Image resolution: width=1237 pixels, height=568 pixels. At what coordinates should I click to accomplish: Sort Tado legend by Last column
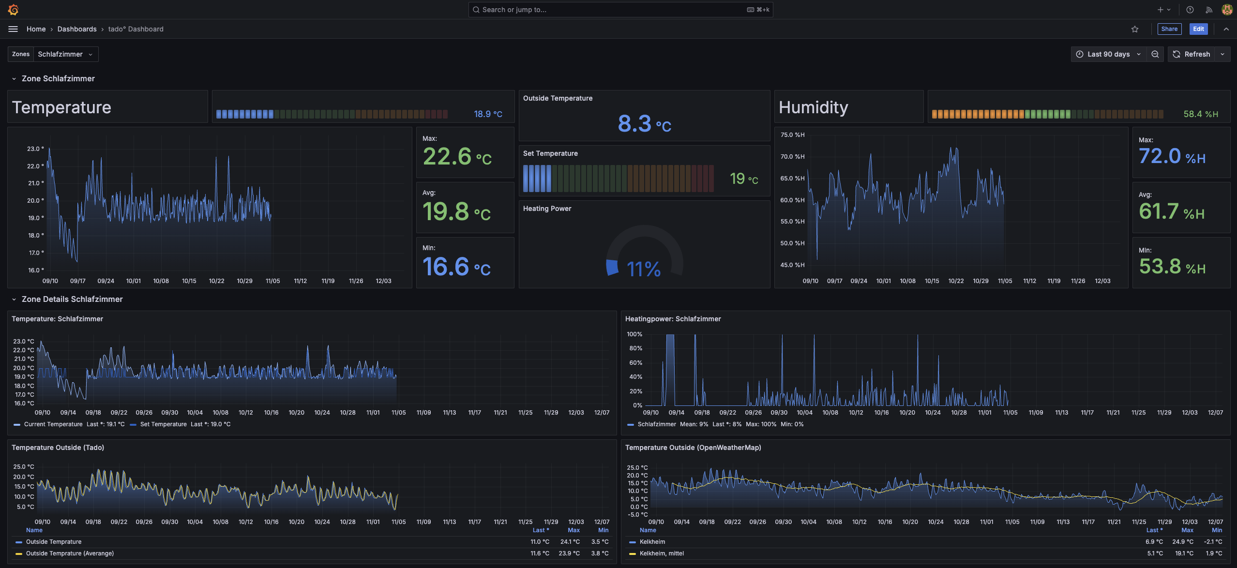(541, 530)
